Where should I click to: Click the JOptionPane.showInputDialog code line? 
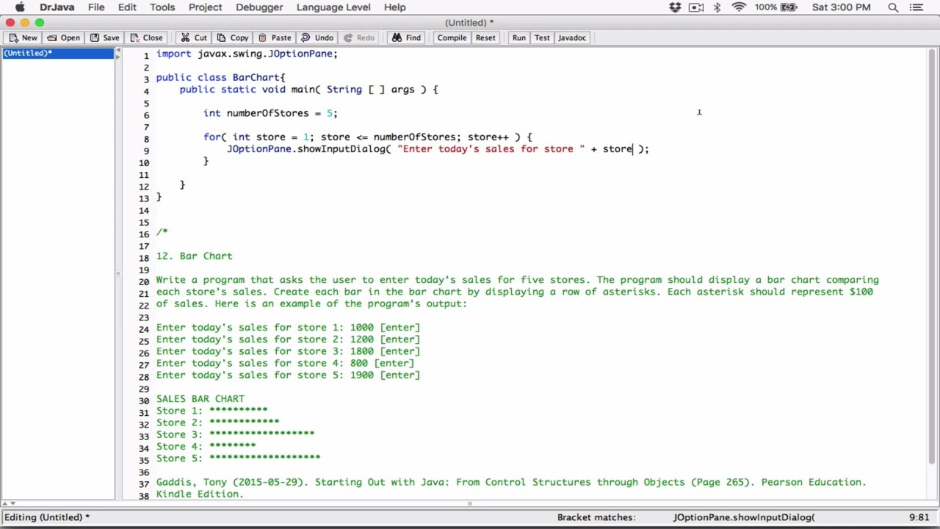point(438,149)
